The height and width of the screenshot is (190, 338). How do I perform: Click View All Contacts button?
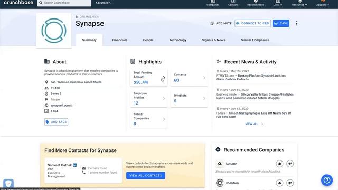click(x=146, y=175)
